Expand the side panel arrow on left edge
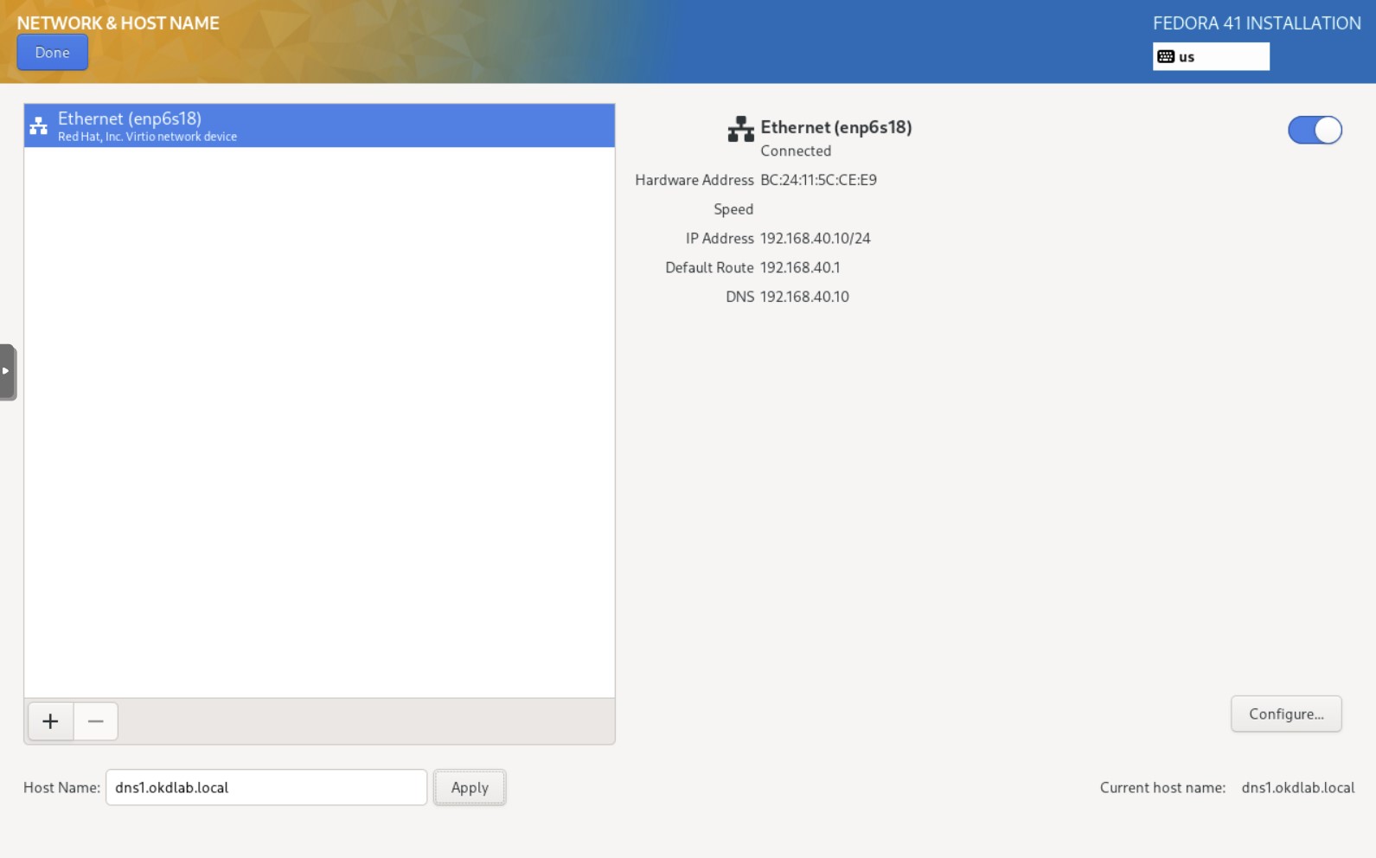This screenshot has width=1376, height=858. [7, 371]
